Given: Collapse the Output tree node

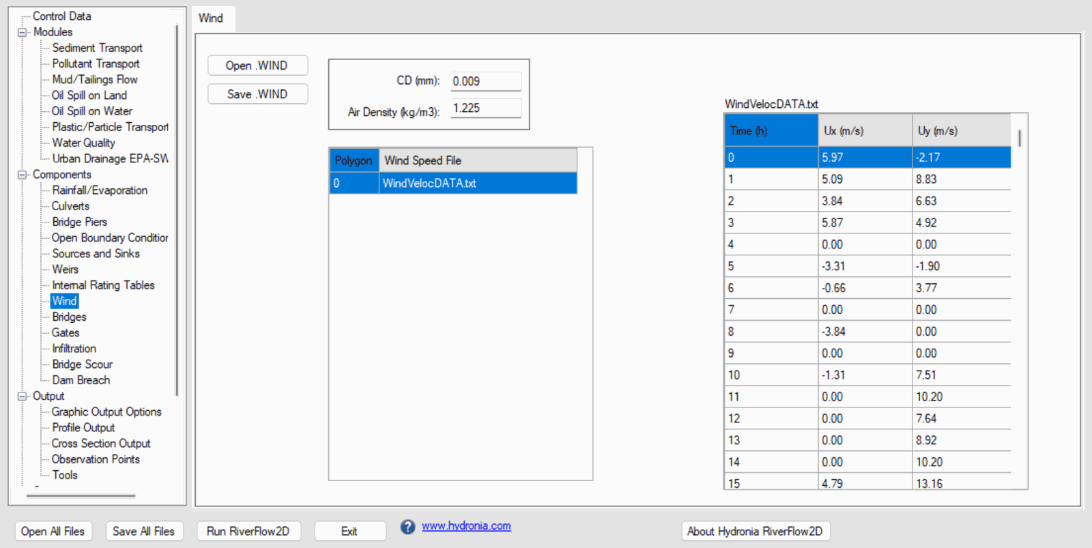Looking at the screenshot, I should click(23, 396).
